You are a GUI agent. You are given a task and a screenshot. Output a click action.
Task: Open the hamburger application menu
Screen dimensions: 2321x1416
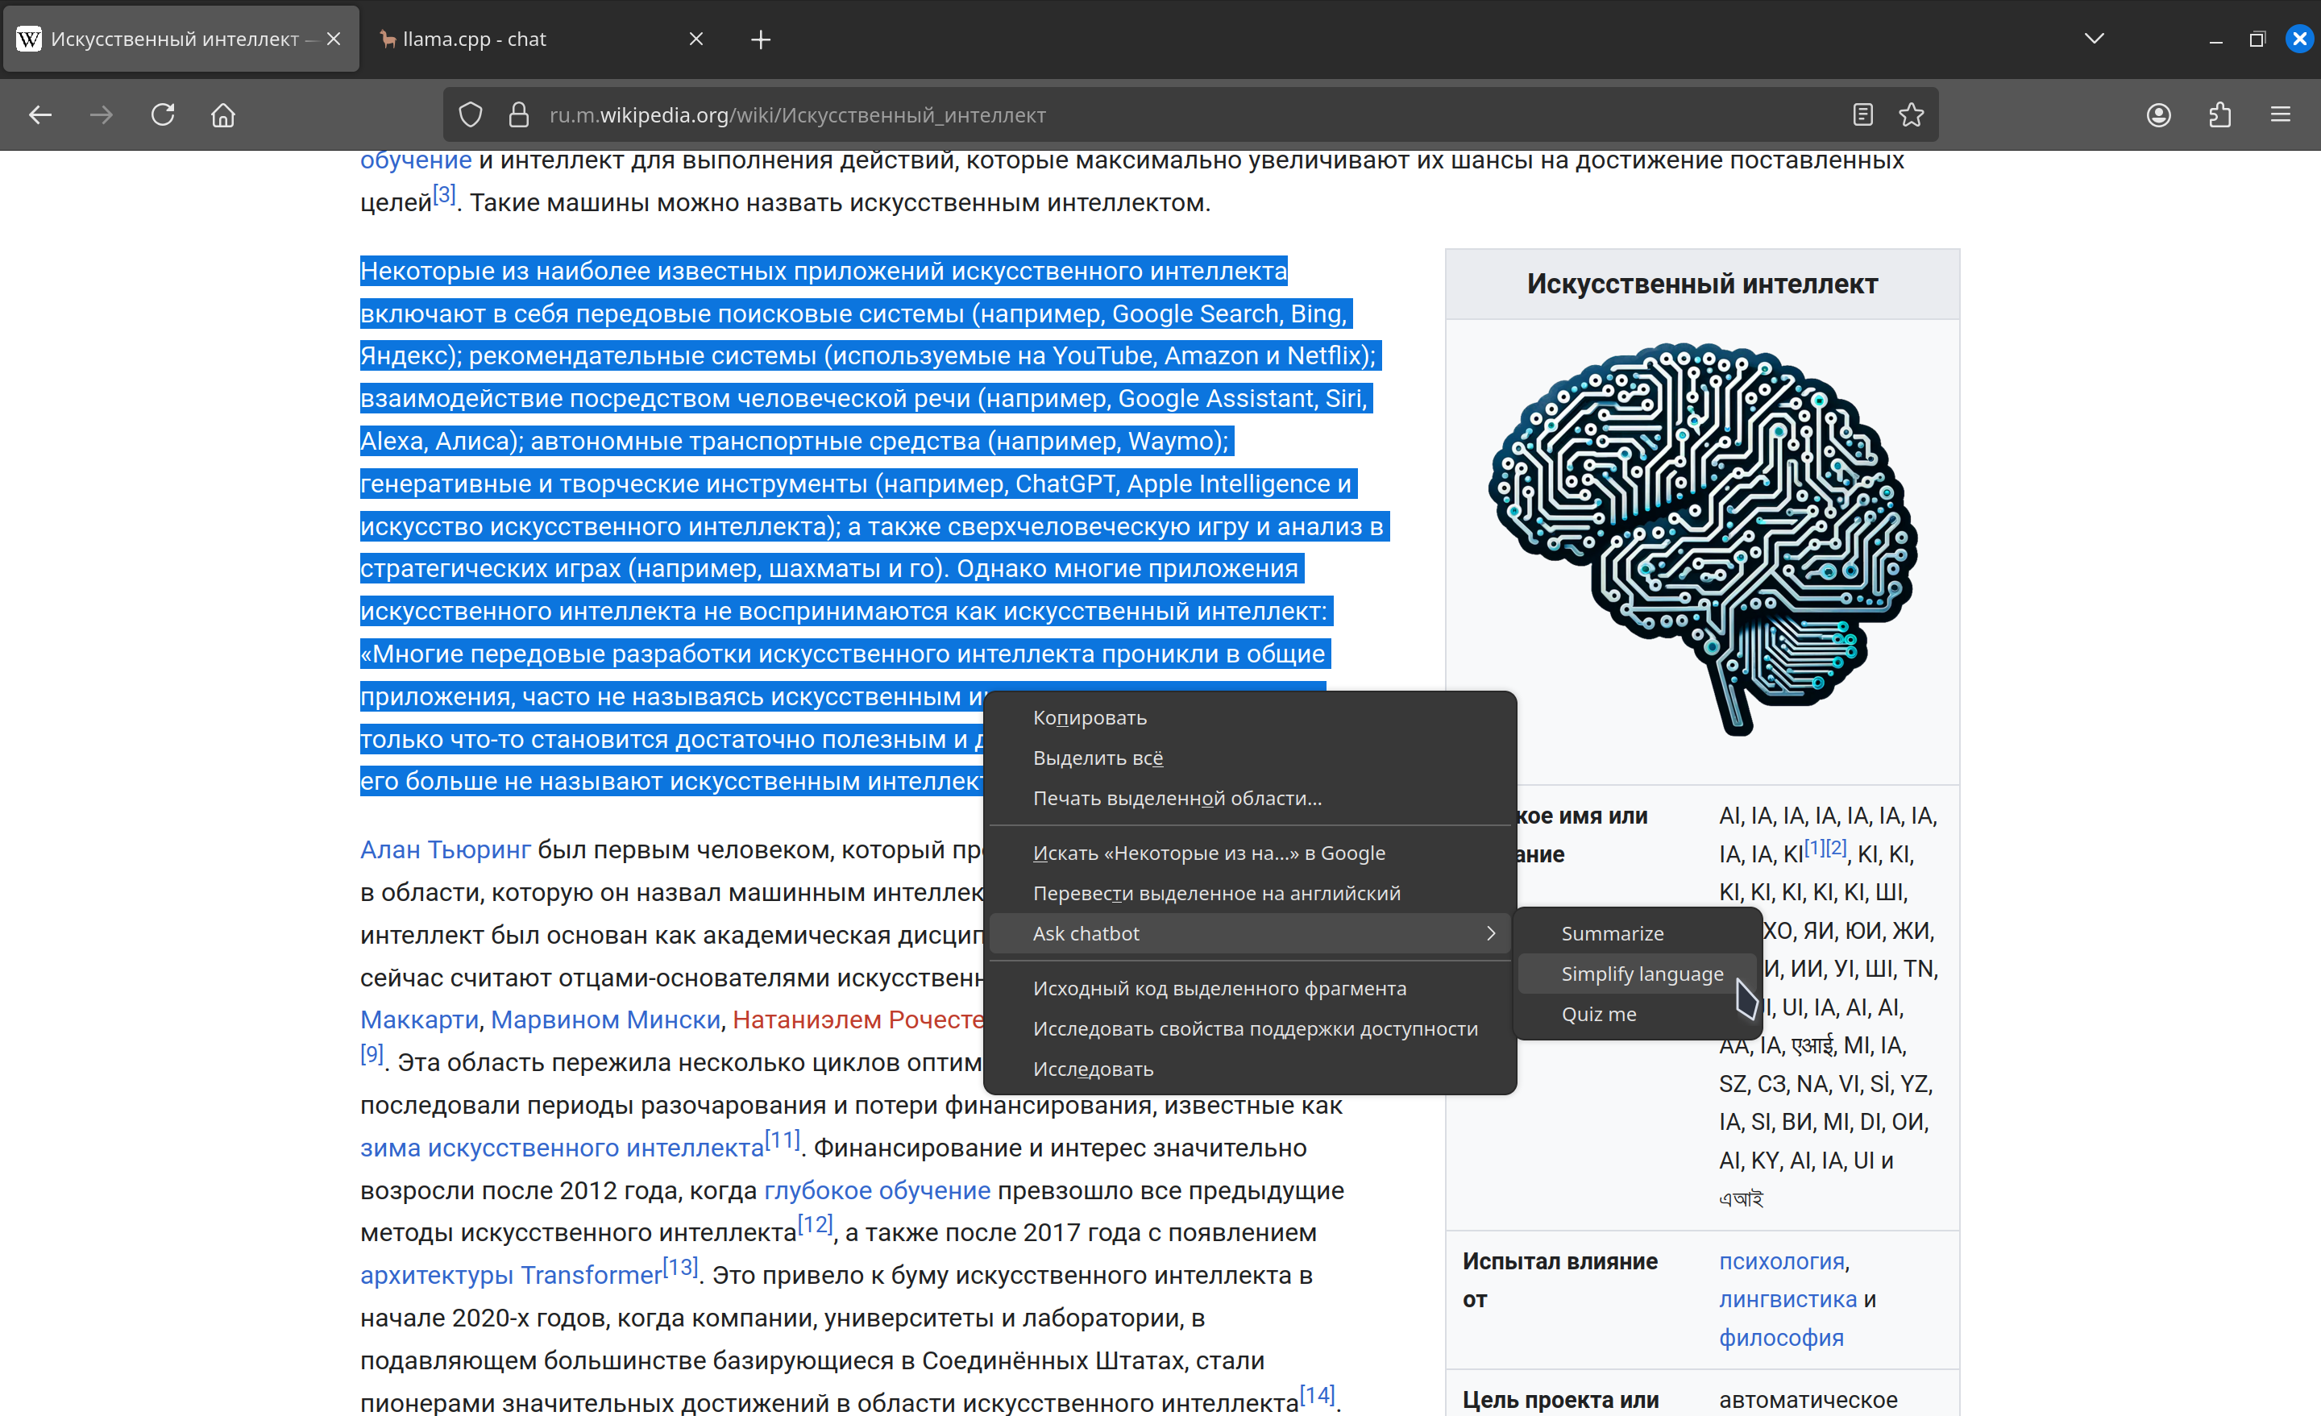[2281, 115]
